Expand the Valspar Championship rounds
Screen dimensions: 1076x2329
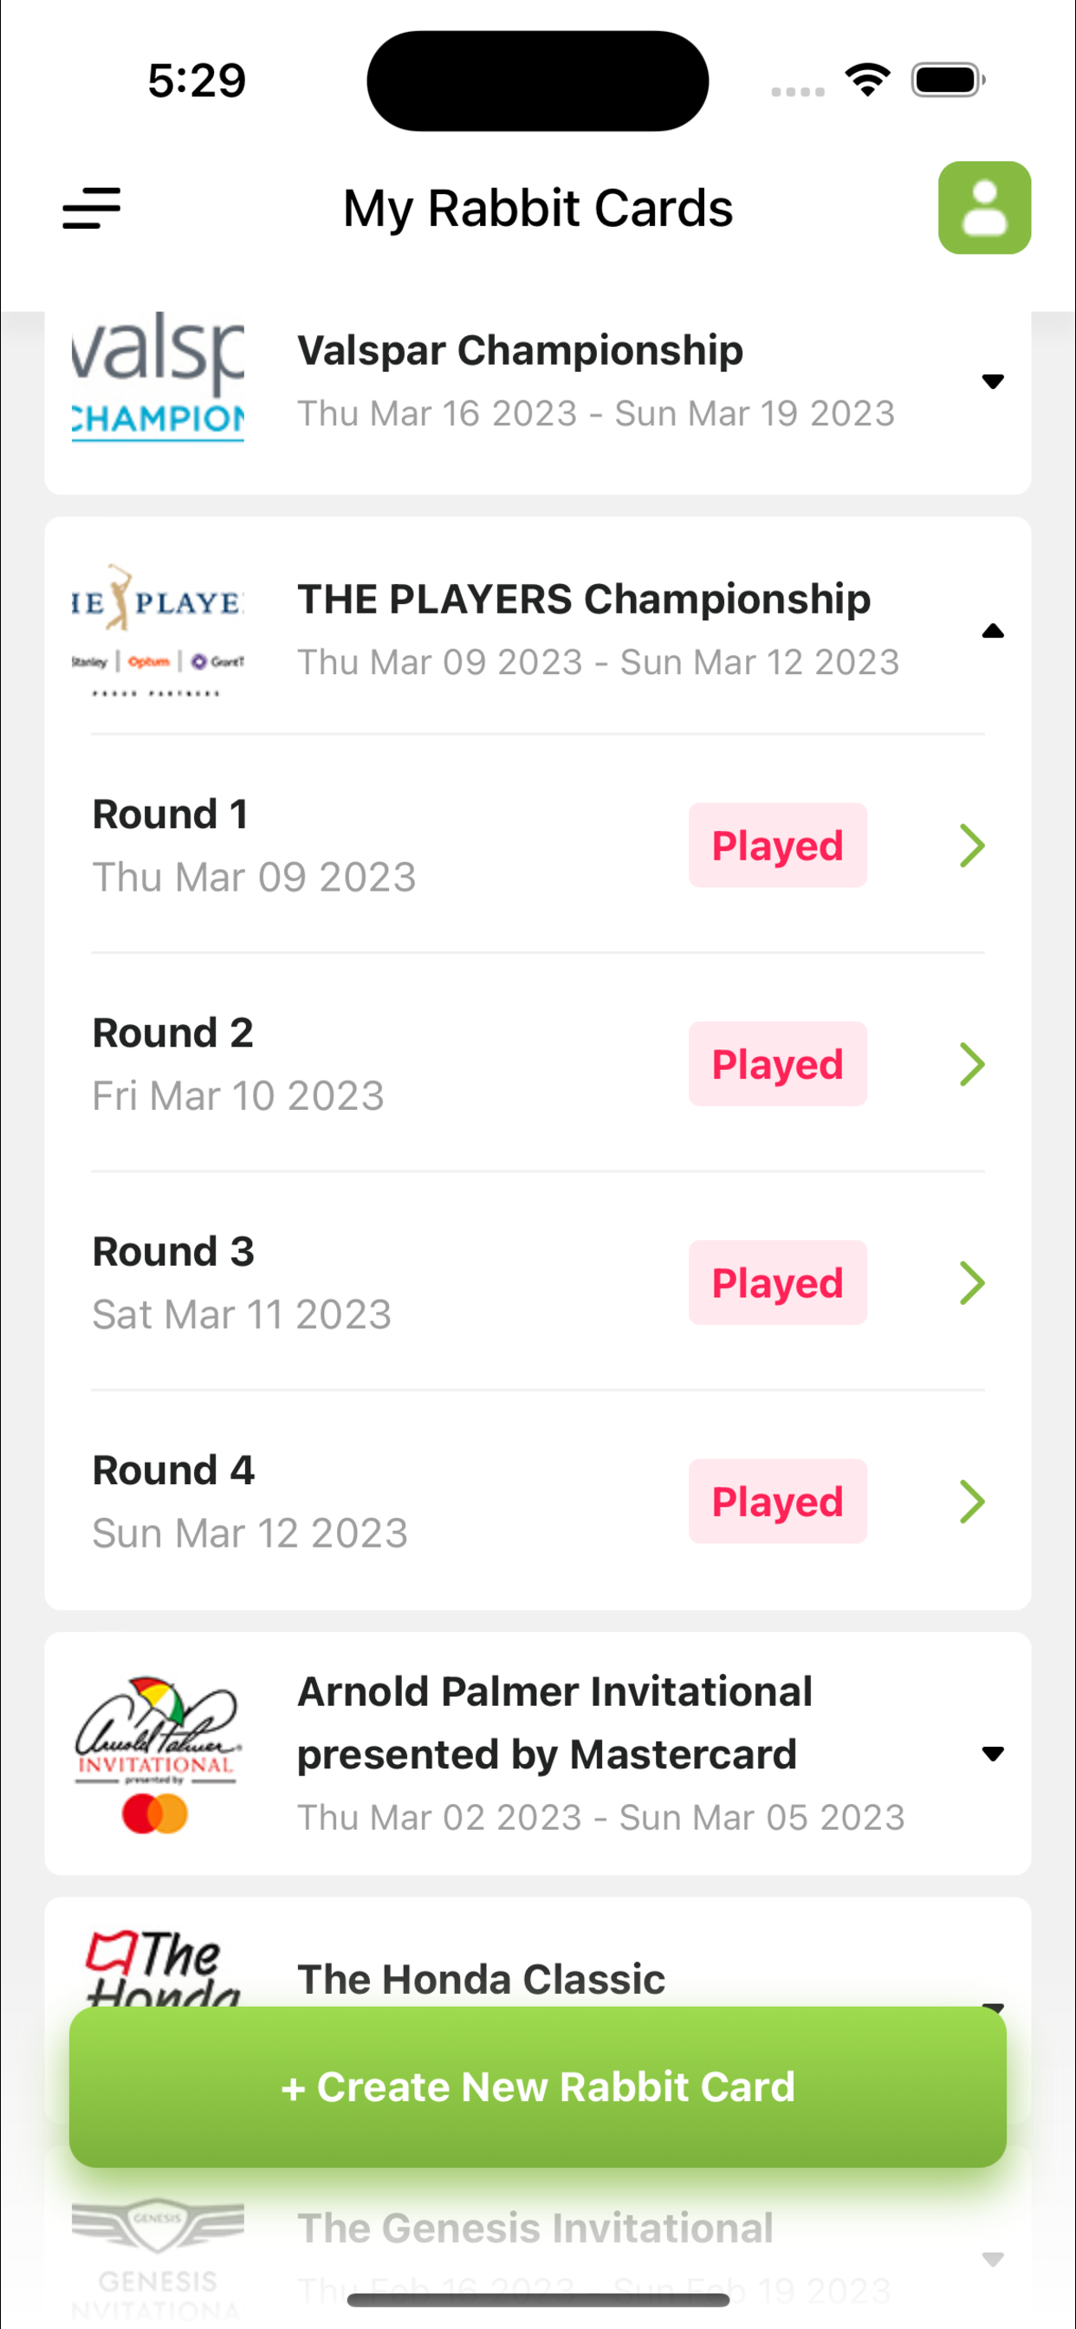coord(993,381)
